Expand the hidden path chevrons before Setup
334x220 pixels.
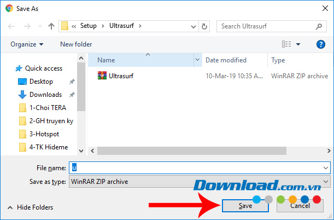point(74,26)
